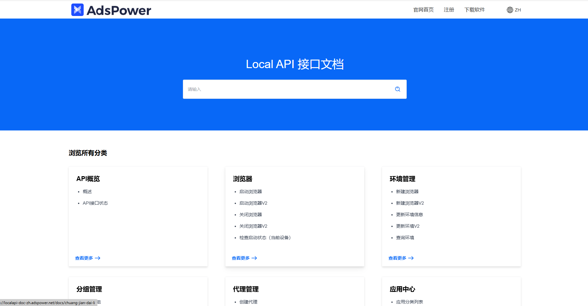This screenshot has height=306, width=588.
Task: Open the 启动浏览器V2 doc link
Action: [253, 203]
